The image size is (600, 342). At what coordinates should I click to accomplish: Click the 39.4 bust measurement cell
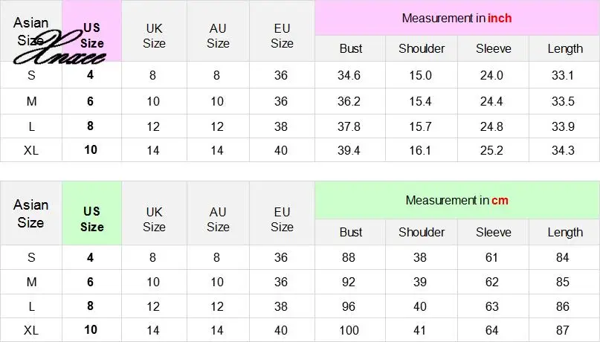point(351,151)
